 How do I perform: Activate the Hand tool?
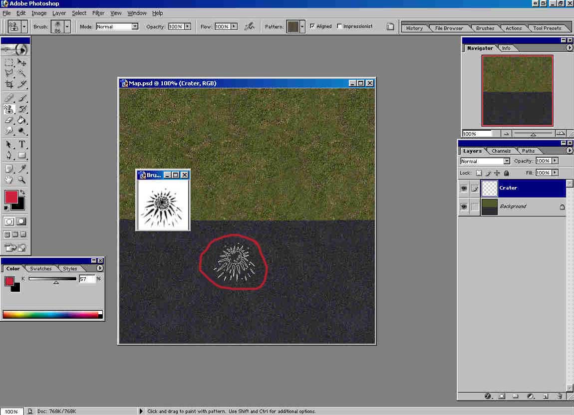click(9, 180)
